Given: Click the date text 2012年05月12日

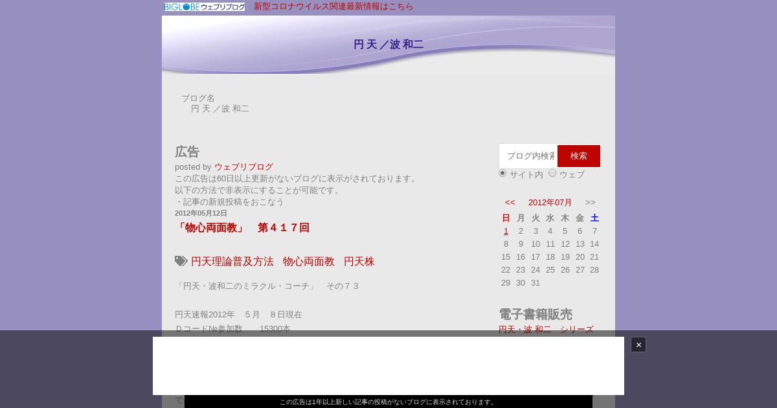Looking at the screenshot, I should click(201, 213).
